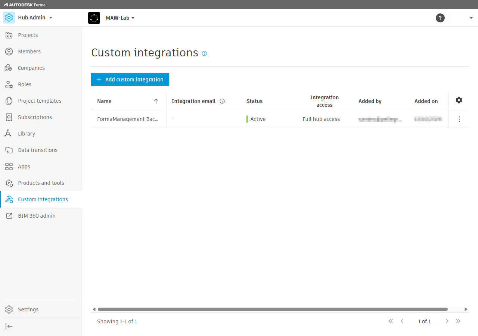
Task: Click Add custom integration button
Action: click(x=130, y=80)
